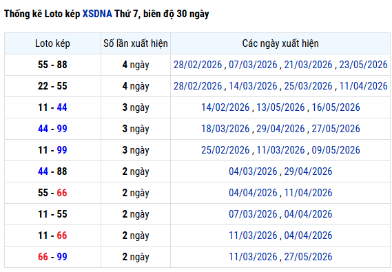This screenshot has height=272, width=392.
Task: Open date 21/03/2026 in the 55 - 88 row
Action: (308, 65)
